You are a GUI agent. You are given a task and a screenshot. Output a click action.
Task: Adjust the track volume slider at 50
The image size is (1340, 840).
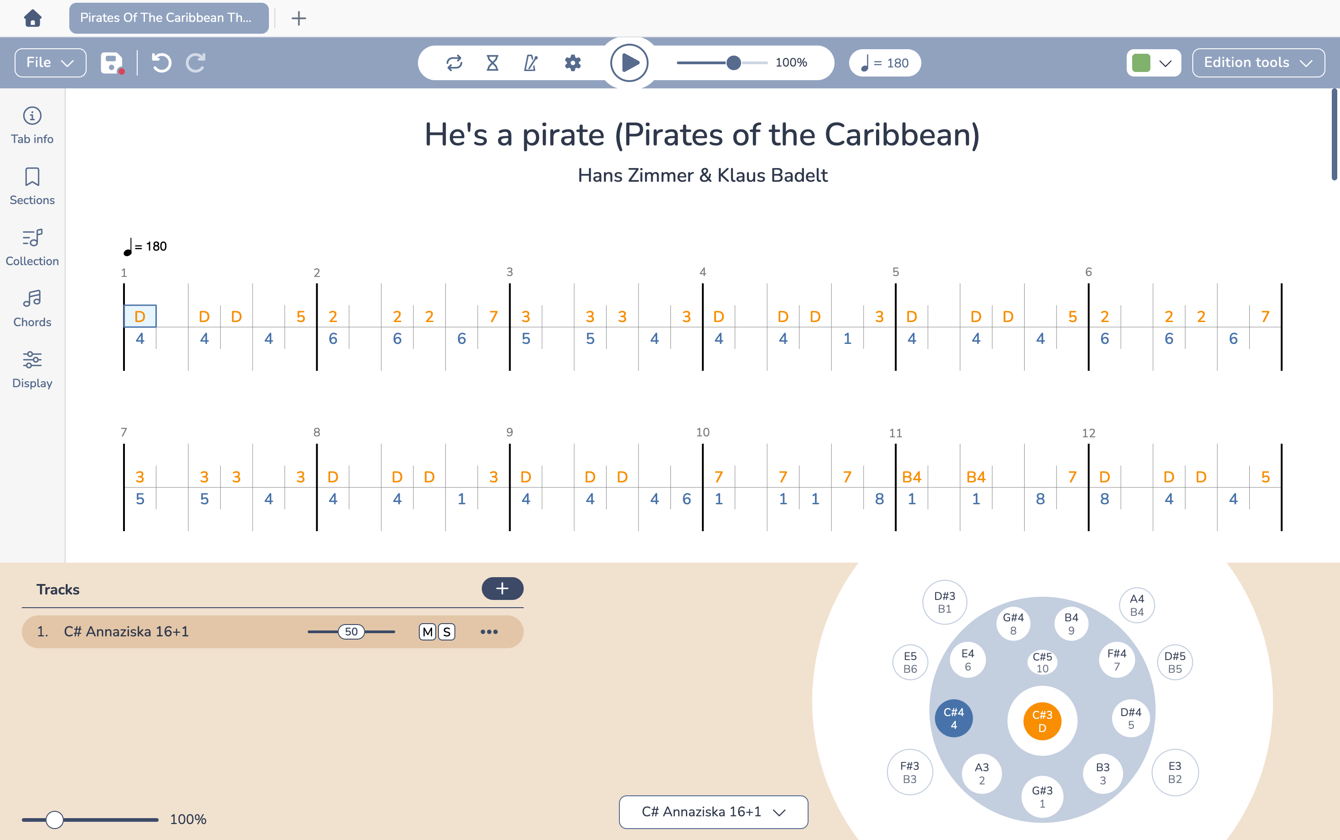[351, 632]
